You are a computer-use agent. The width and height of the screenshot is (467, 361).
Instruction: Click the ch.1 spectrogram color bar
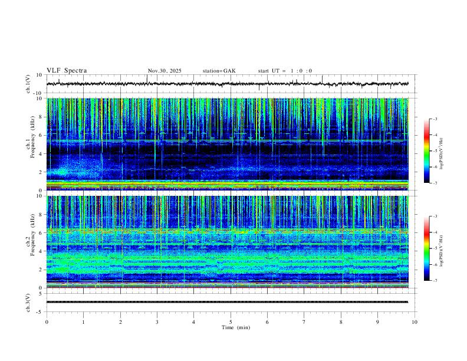click(426, 151)
